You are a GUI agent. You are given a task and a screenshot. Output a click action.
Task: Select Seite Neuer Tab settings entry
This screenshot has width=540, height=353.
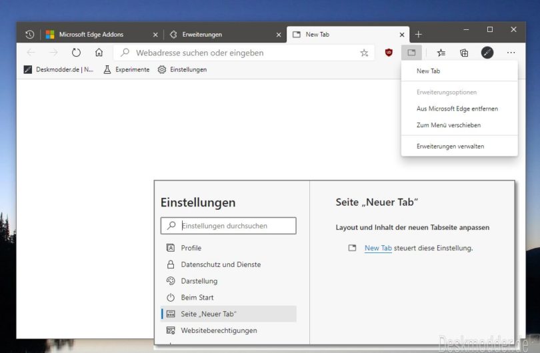pos(228,314)
